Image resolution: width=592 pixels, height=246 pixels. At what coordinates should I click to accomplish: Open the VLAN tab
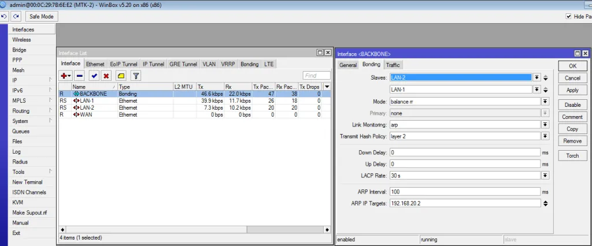pos(209,64)
